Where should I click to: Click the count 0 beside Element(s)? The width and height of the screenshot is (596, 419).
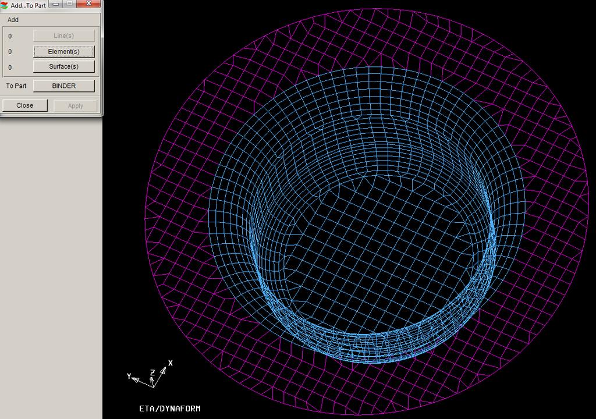10,52
